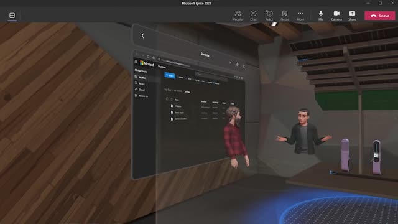The width and height of the screenshot is (398, 224).
Task: Toggle the select-all circle in file list header
Action: coord(167,99)
